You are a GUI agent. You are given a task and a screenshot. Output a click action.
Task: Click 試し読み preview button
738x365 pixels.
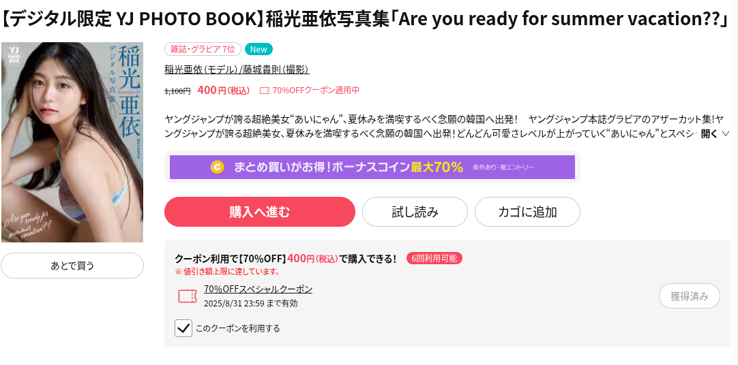click(x=415, y=212)
